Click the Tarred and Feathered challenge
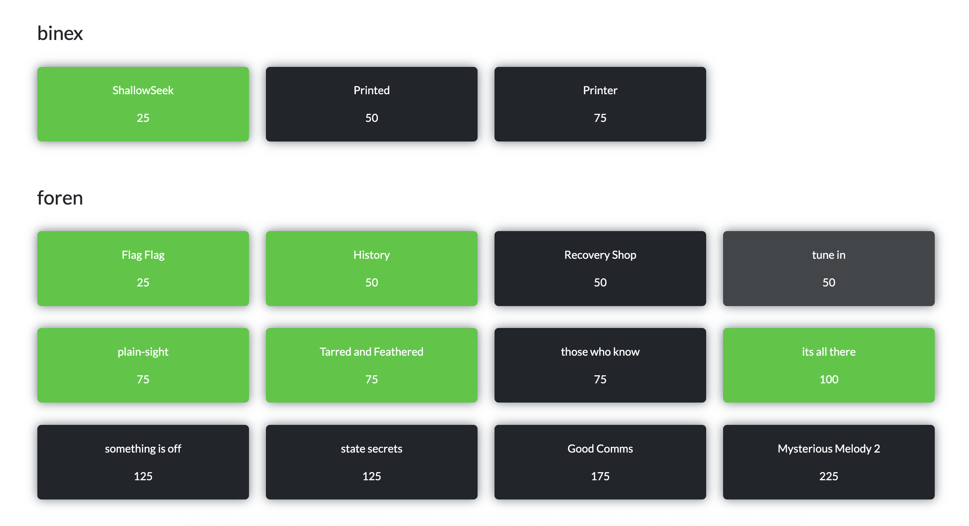 click(371, 365)
